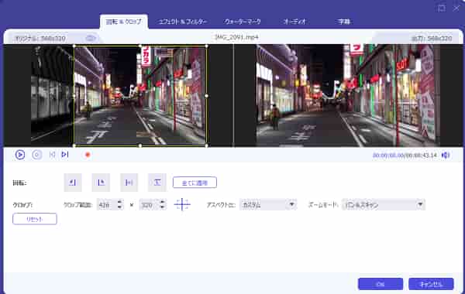Click the playback time readout

tap(405, 156)
